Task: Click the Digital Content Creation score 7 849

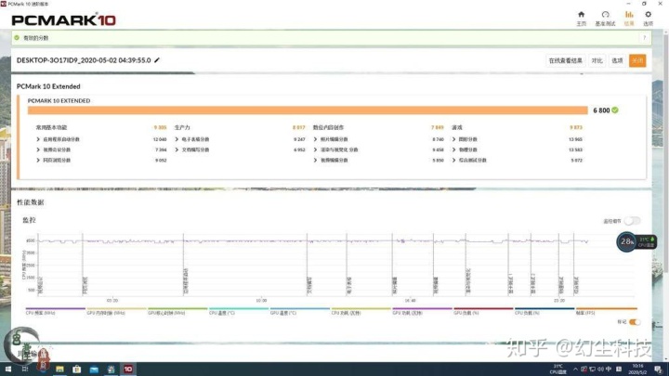Action: click(438, 127)
